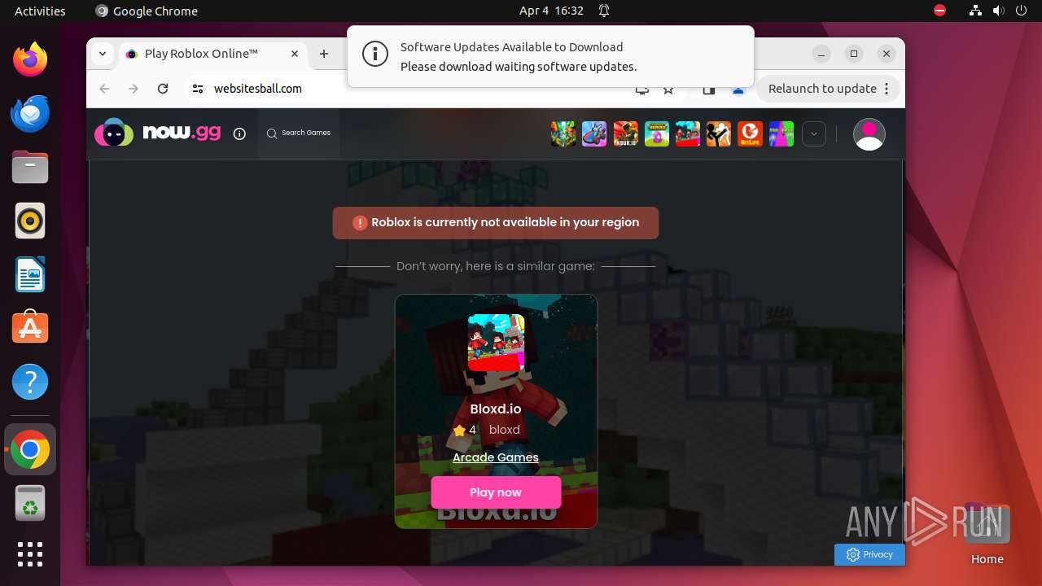Open the red Bloxd game icon in header
Viewport: 1042px width, 586px height.
point(688,133)
